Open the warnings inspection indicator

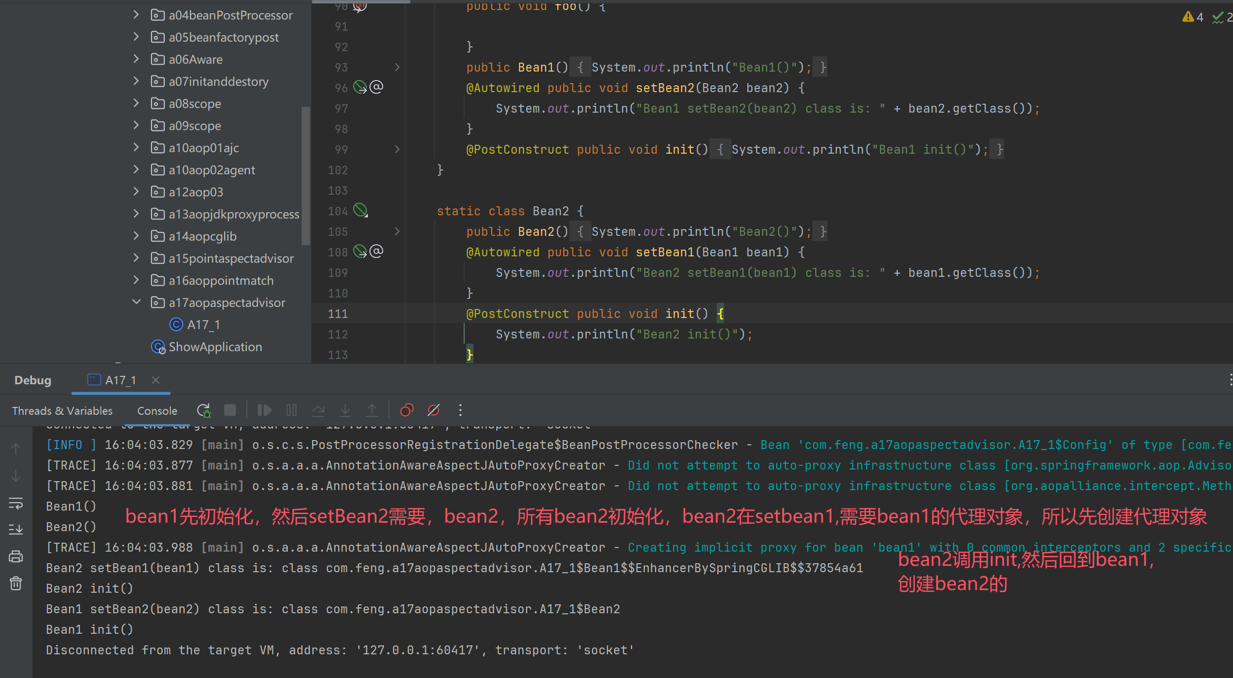[1192, 17]
